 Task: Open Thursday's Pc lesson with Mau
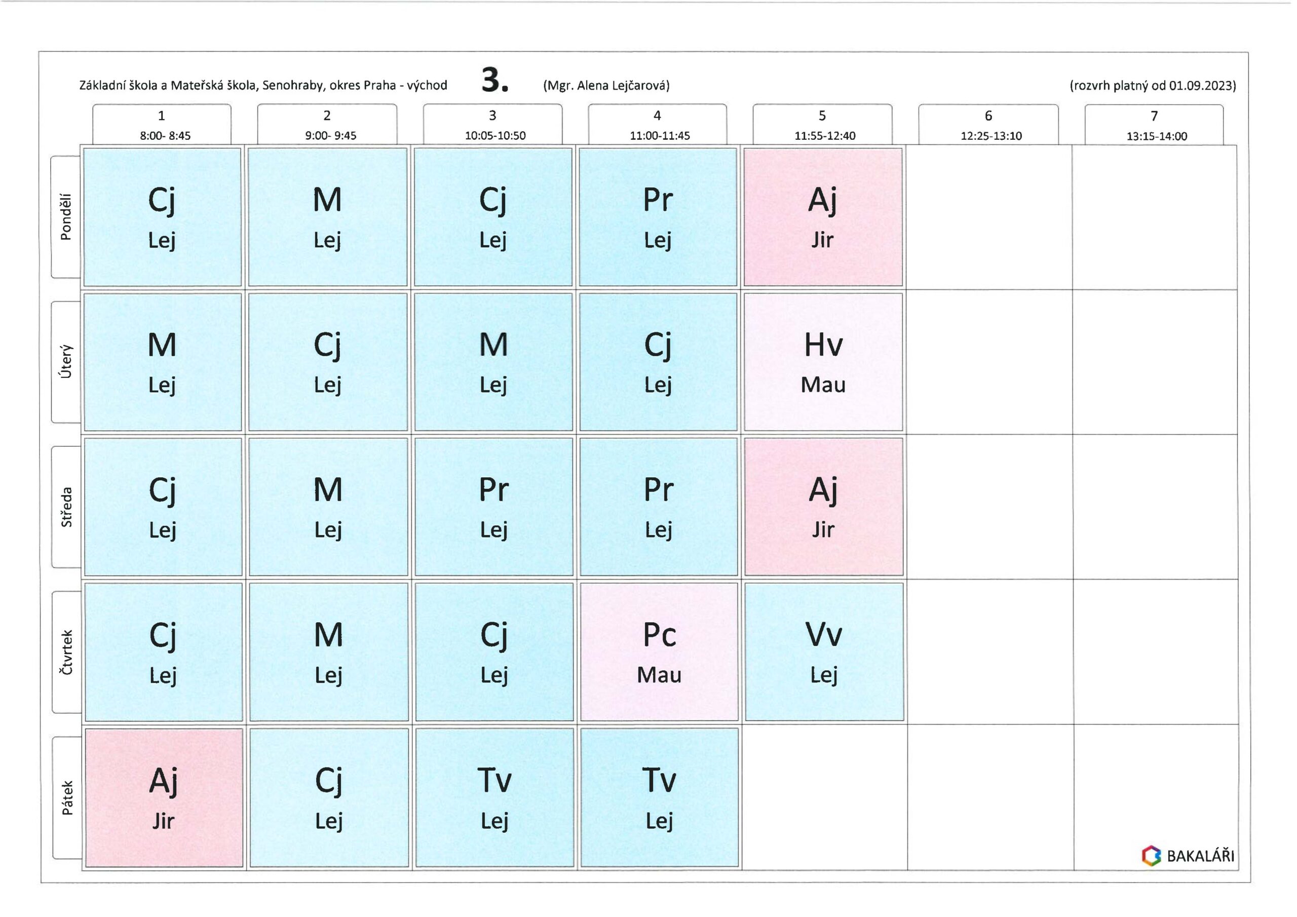659,652
